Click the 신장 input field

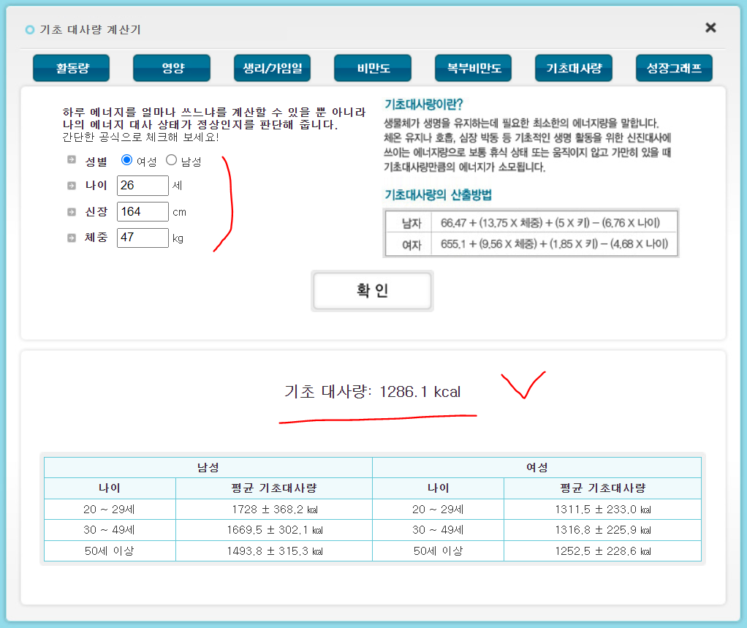point(143,211)
